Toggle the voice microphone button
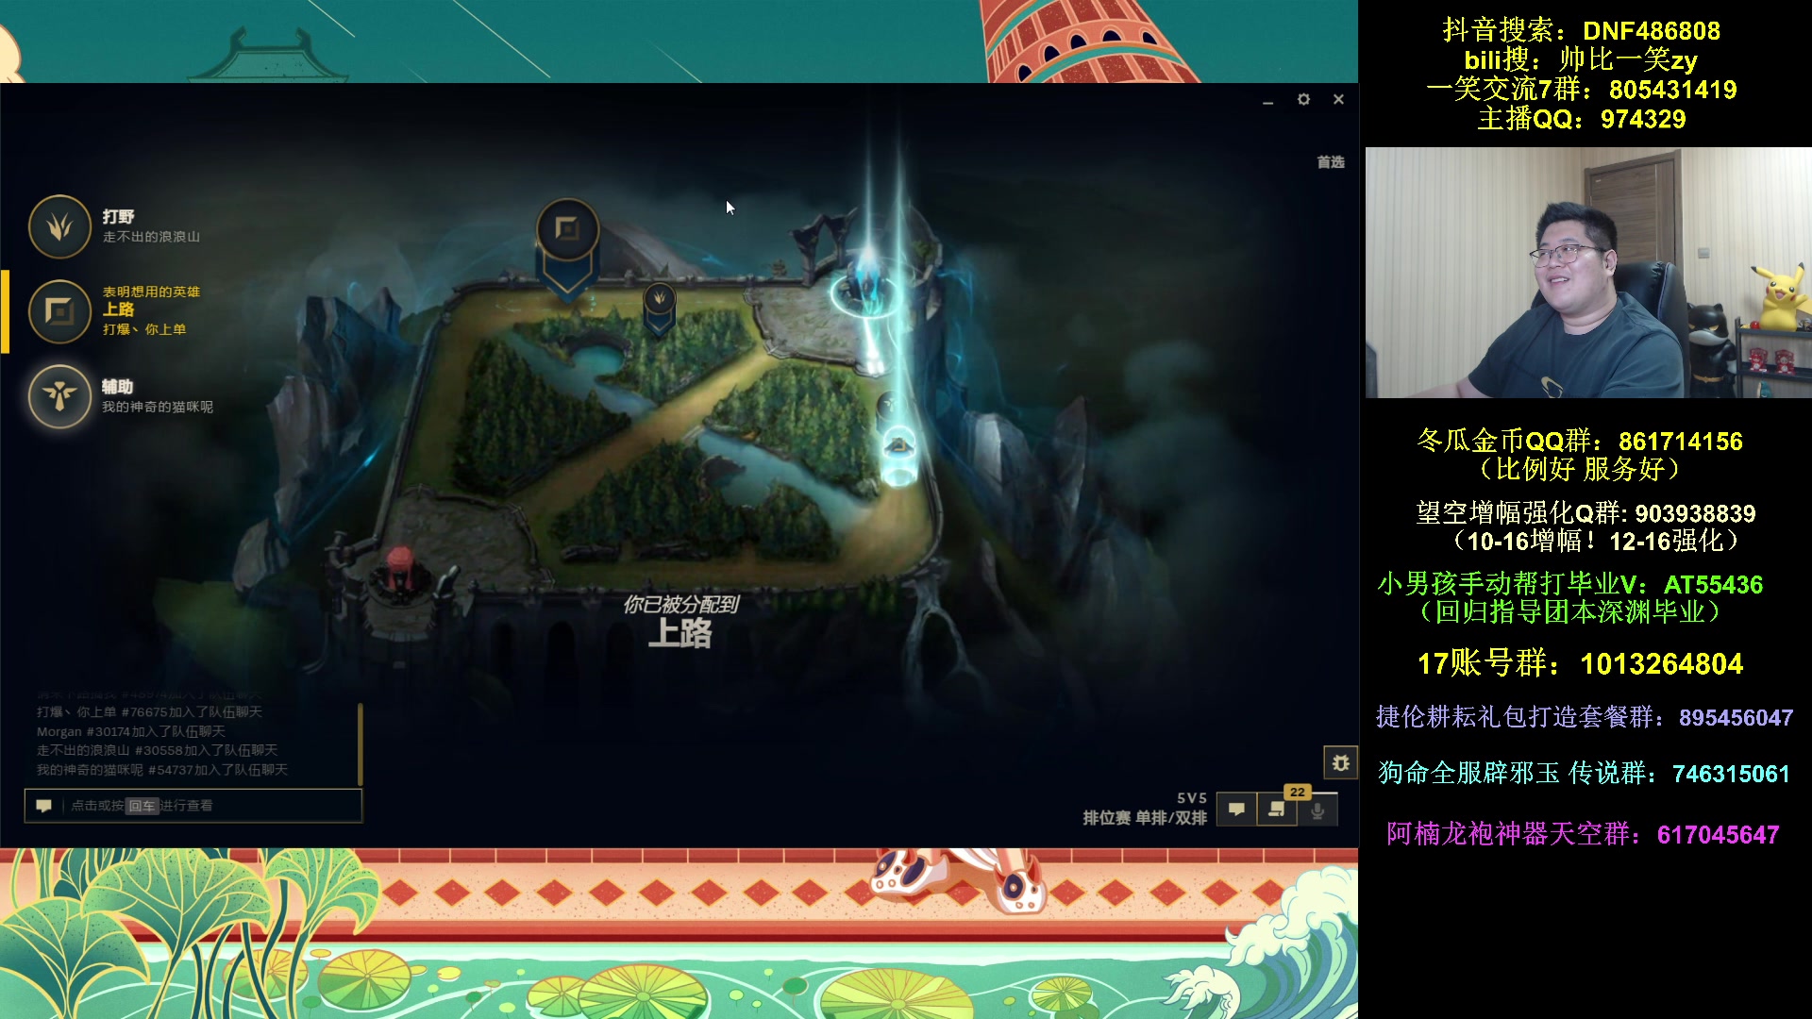This screenshot has height=1019, width=1812. click(1318, 810)
